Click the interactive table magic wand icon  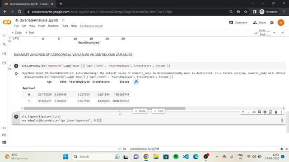tap(136, 82)
